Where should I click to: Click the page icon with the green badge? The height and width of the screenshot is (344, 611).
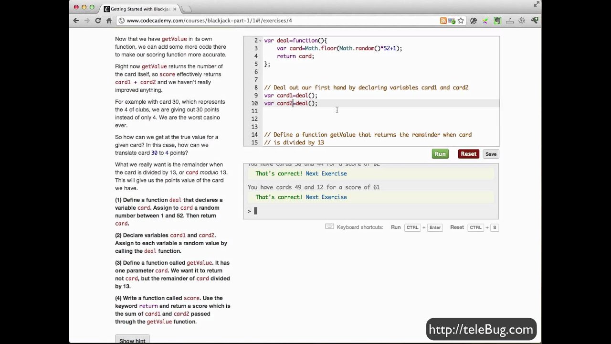coord(452,21)
